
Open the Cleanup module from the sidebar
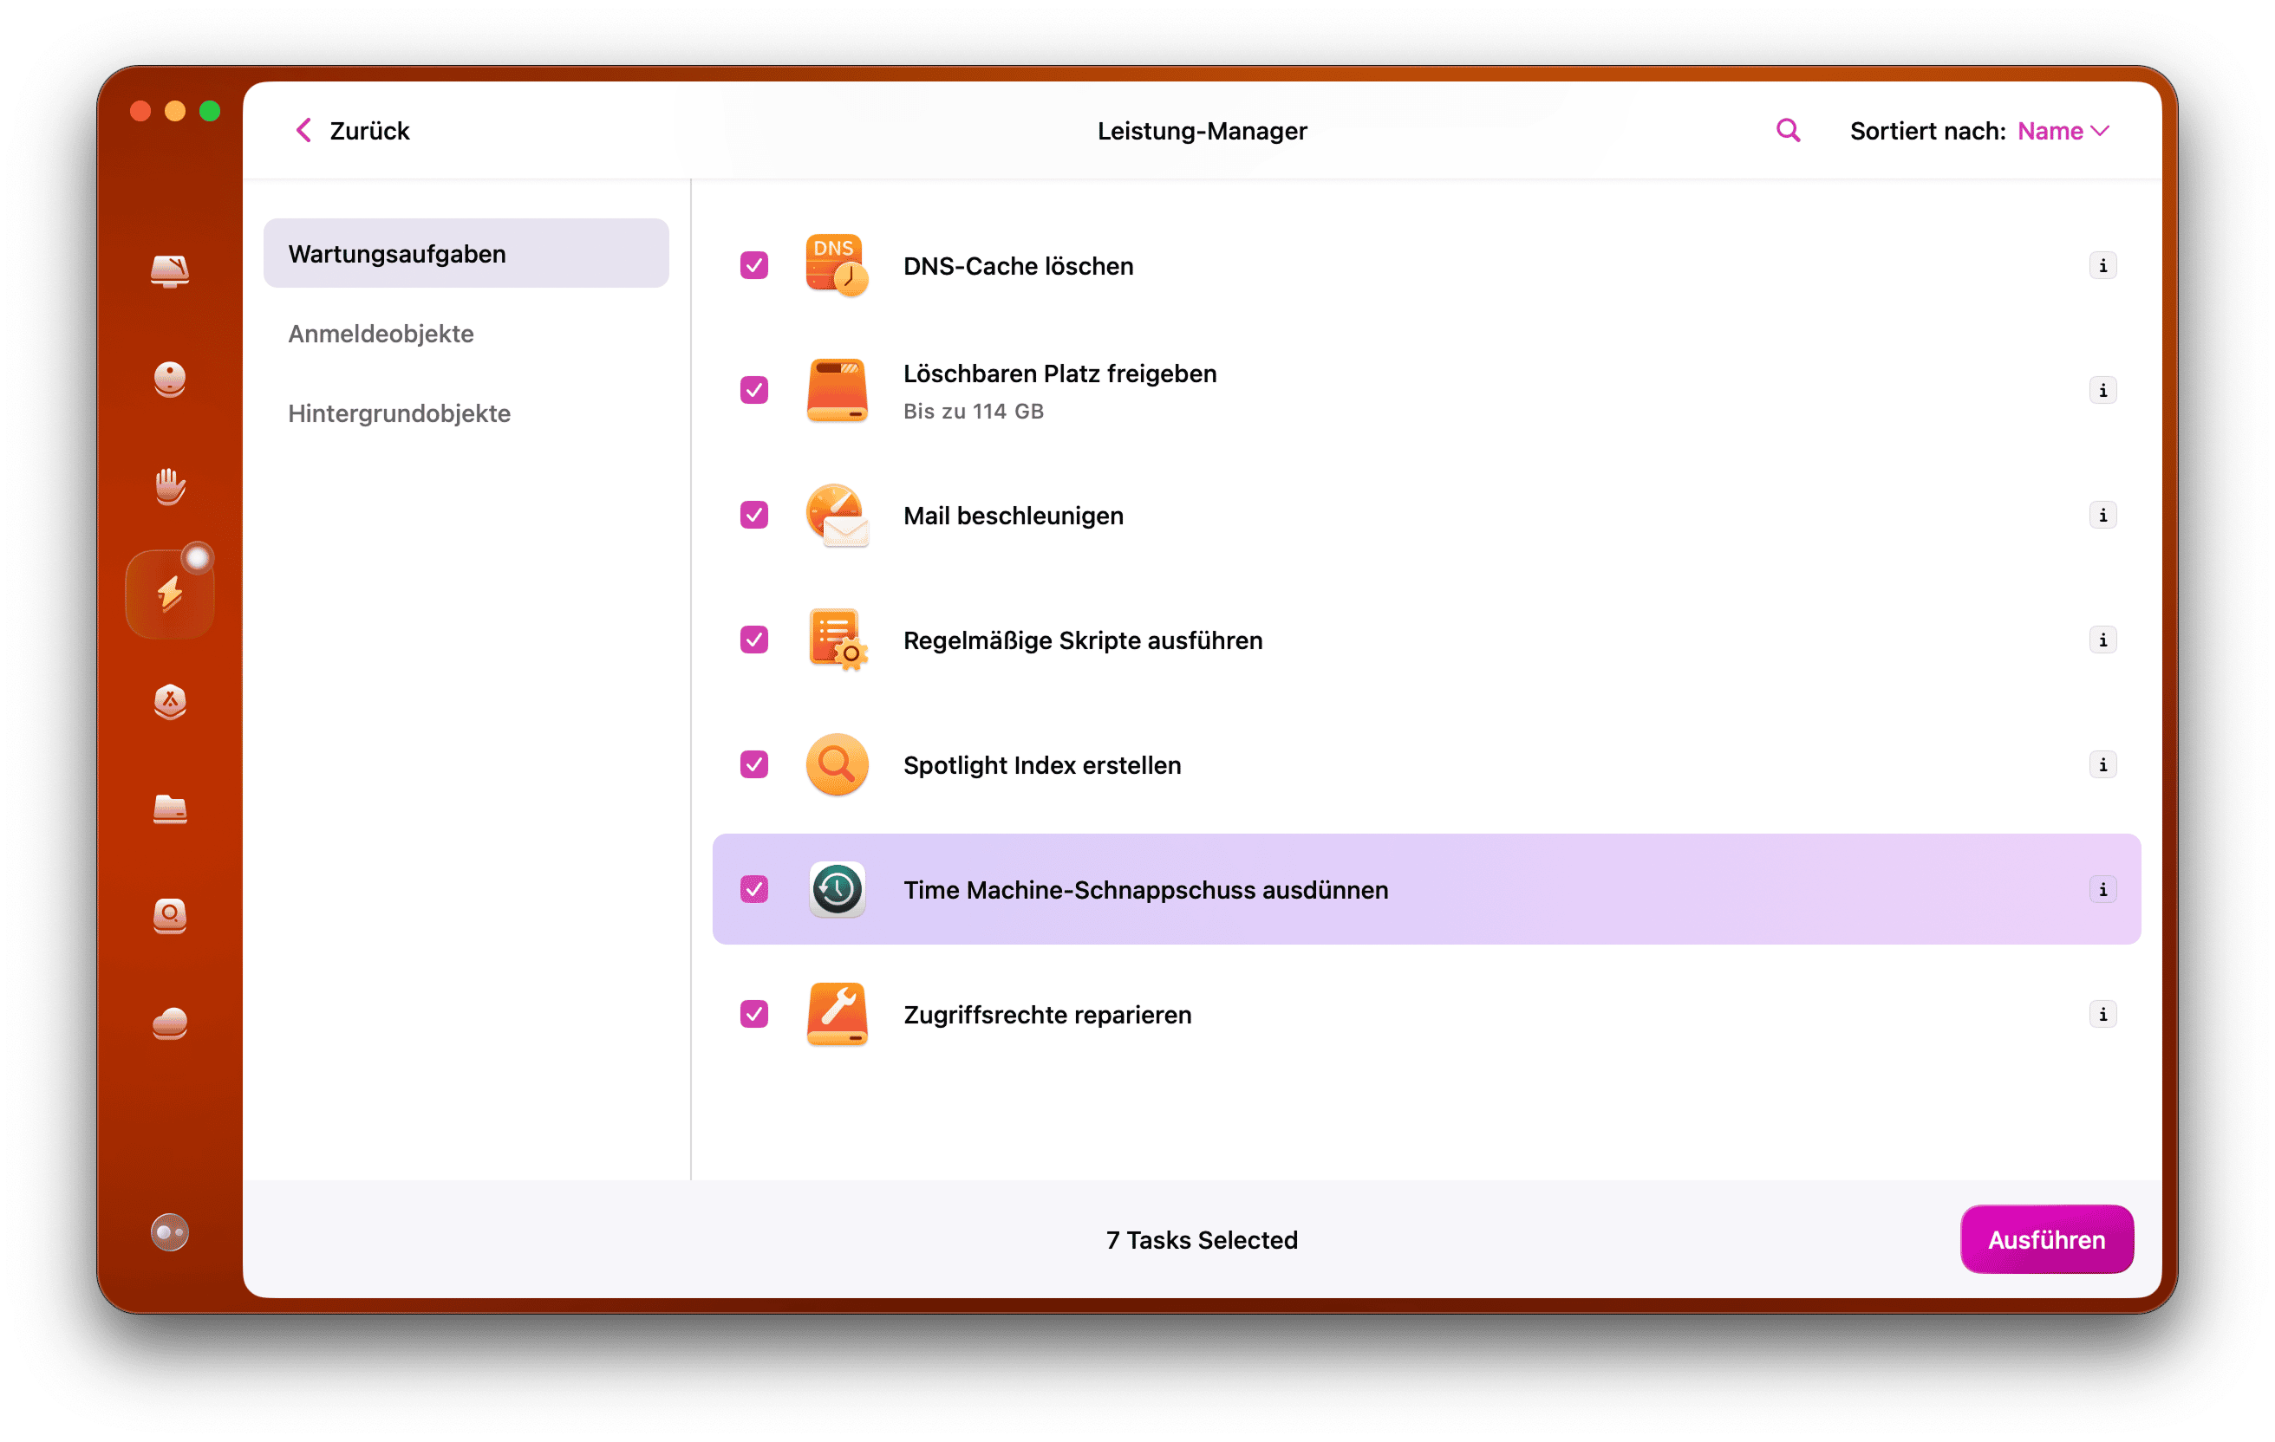(170, 379)
